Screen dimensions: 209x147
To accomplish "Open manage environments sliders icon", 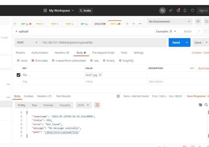I will (x=206, y=22).
